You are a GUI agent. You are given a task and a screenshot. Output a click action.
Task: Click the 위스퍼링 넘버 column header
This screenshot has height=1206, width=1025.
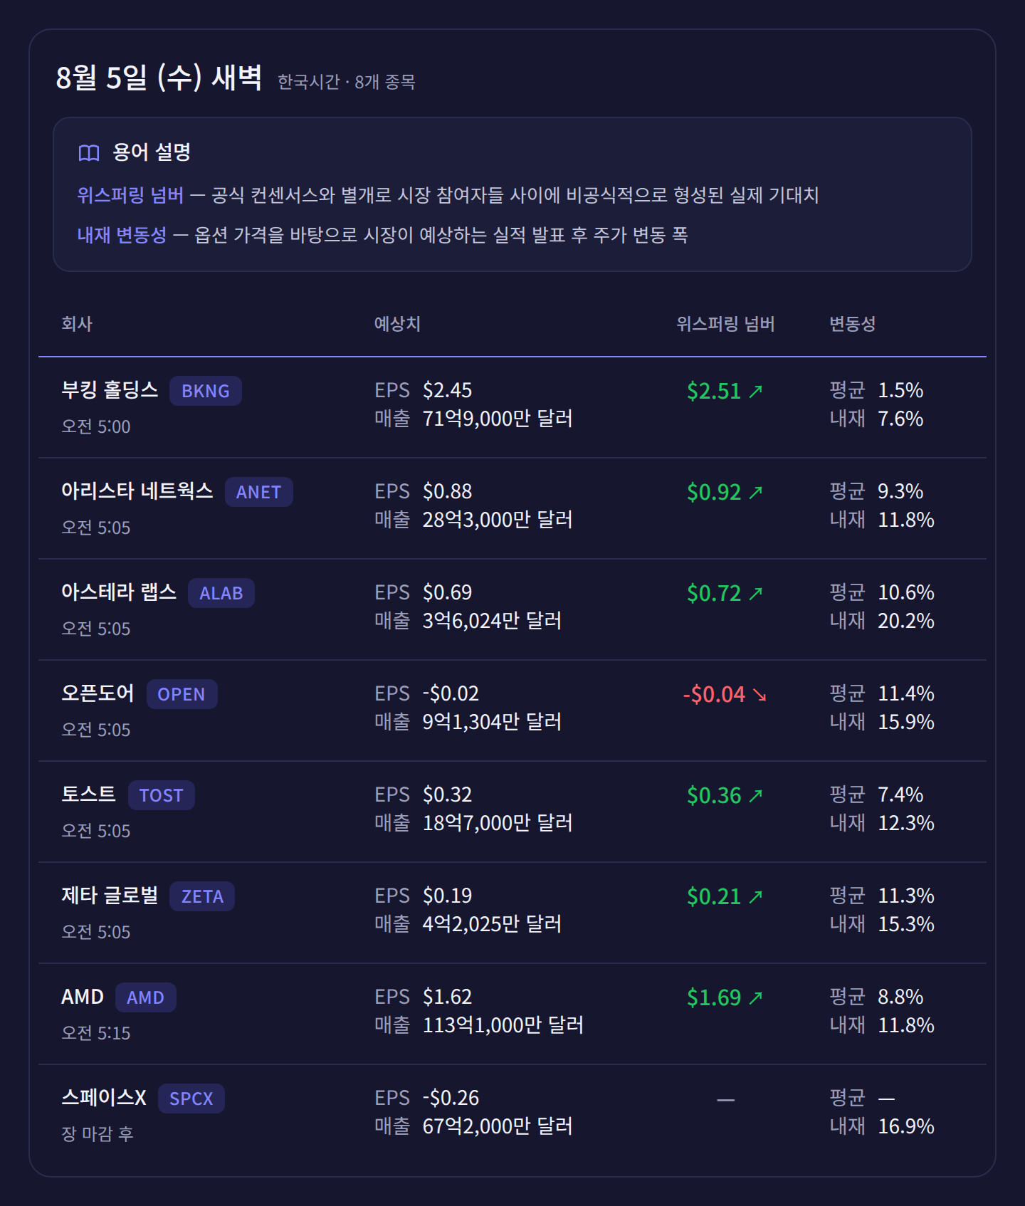coord(725,324)
